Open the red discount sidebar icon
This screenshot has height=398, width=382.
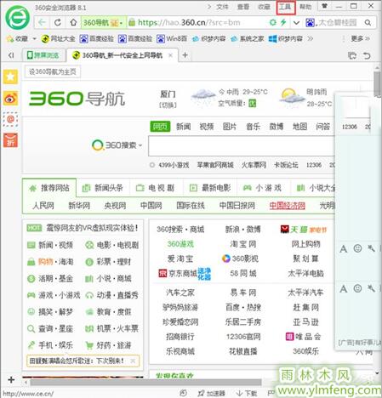(10, 140)
